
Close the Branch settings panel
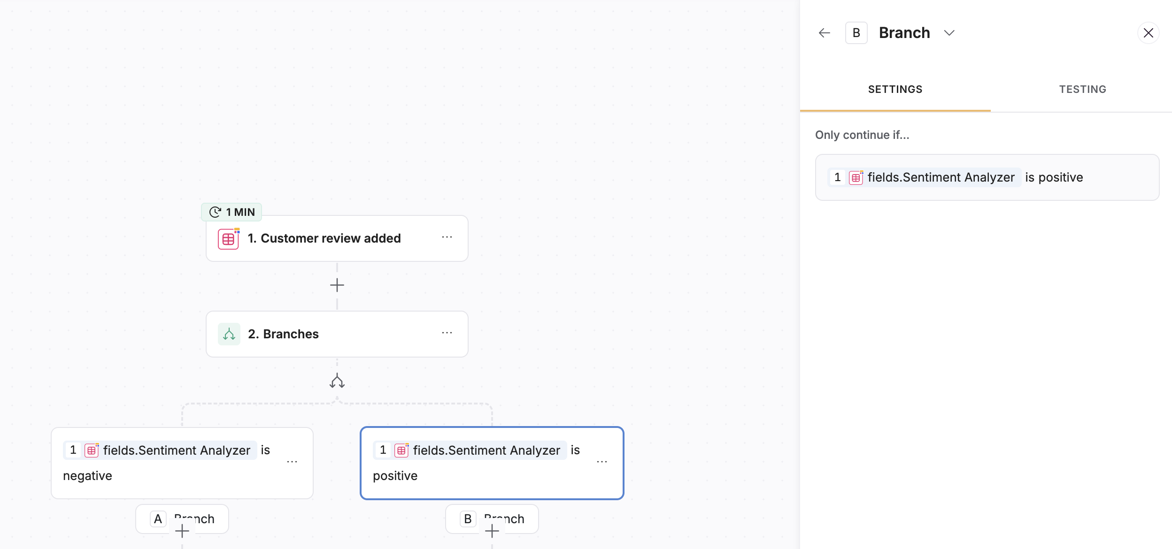tap(1148, 33)
